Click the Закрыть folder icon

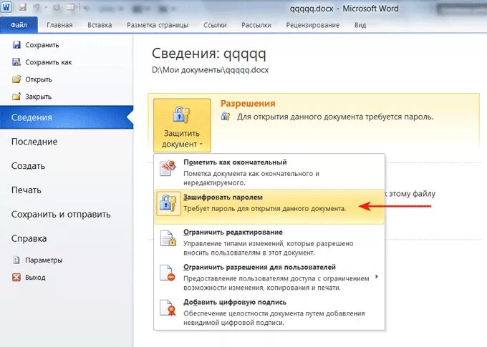point(16,96)
